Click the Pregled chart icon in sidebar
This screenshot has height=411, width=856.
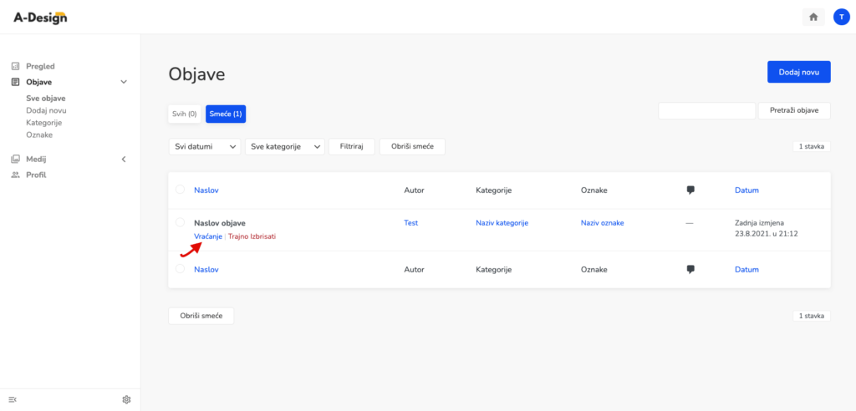(15, 66)
